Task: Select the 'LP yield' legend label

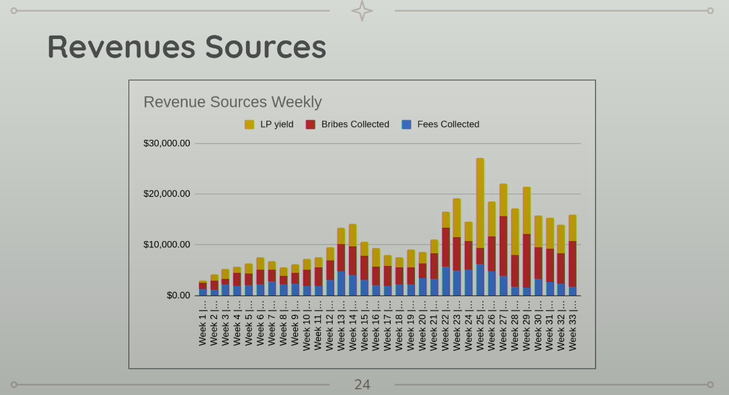Action: (277, 124)
